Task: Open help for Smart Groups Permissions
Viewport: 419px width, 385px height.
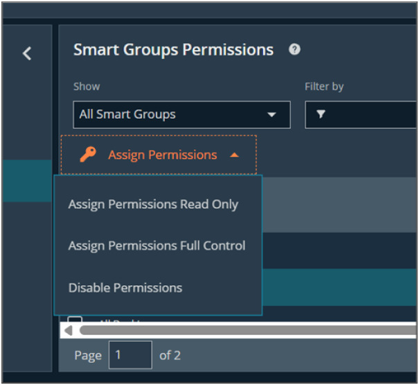Action: [x=295, y=50]
